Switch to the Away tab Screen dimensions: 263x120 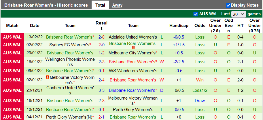click(x=117, y=5)
